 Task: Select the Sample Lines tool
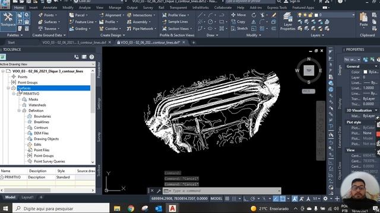(175, 22)
